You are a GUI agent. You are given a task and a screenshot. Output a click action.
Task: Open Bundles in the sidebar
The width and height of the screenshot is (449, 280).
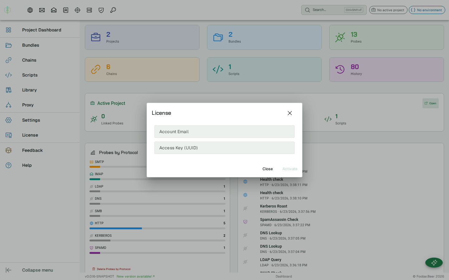tap(40, 45)
